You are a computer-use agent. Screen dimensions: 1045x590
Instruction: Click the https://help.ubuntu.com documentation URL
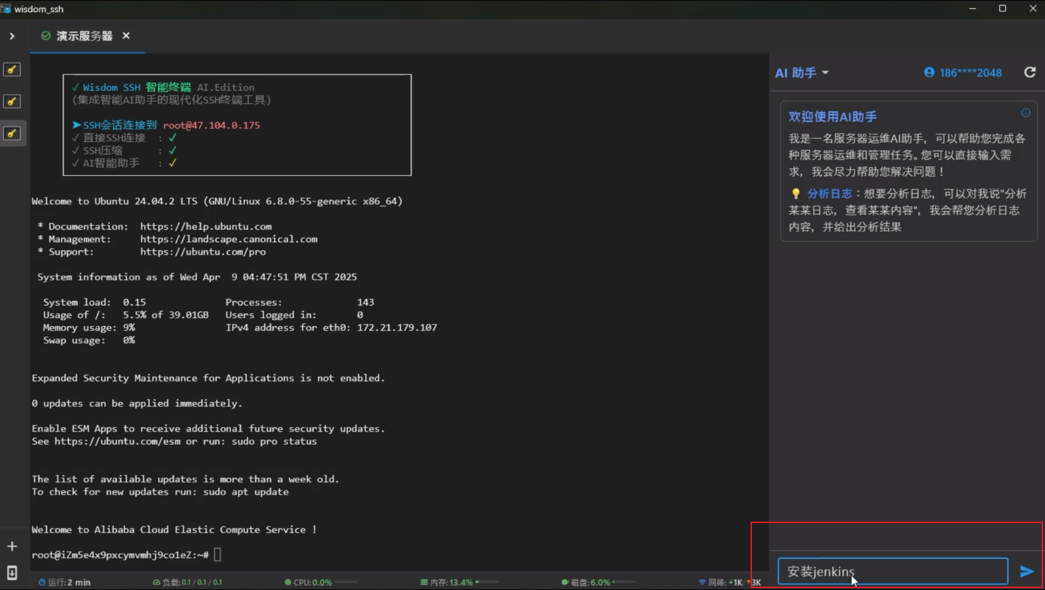206,227
